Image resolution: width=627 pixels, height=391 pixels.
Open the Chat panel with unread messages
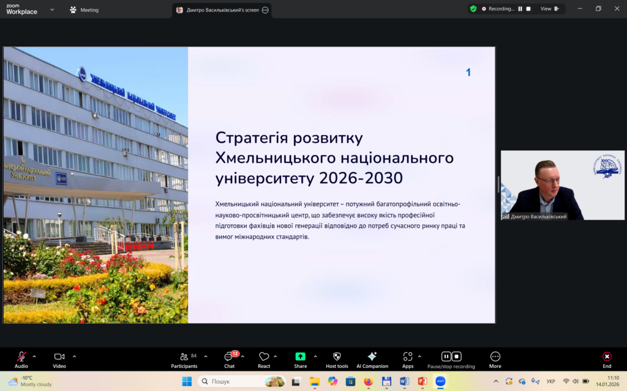click(x=229, y=357)
